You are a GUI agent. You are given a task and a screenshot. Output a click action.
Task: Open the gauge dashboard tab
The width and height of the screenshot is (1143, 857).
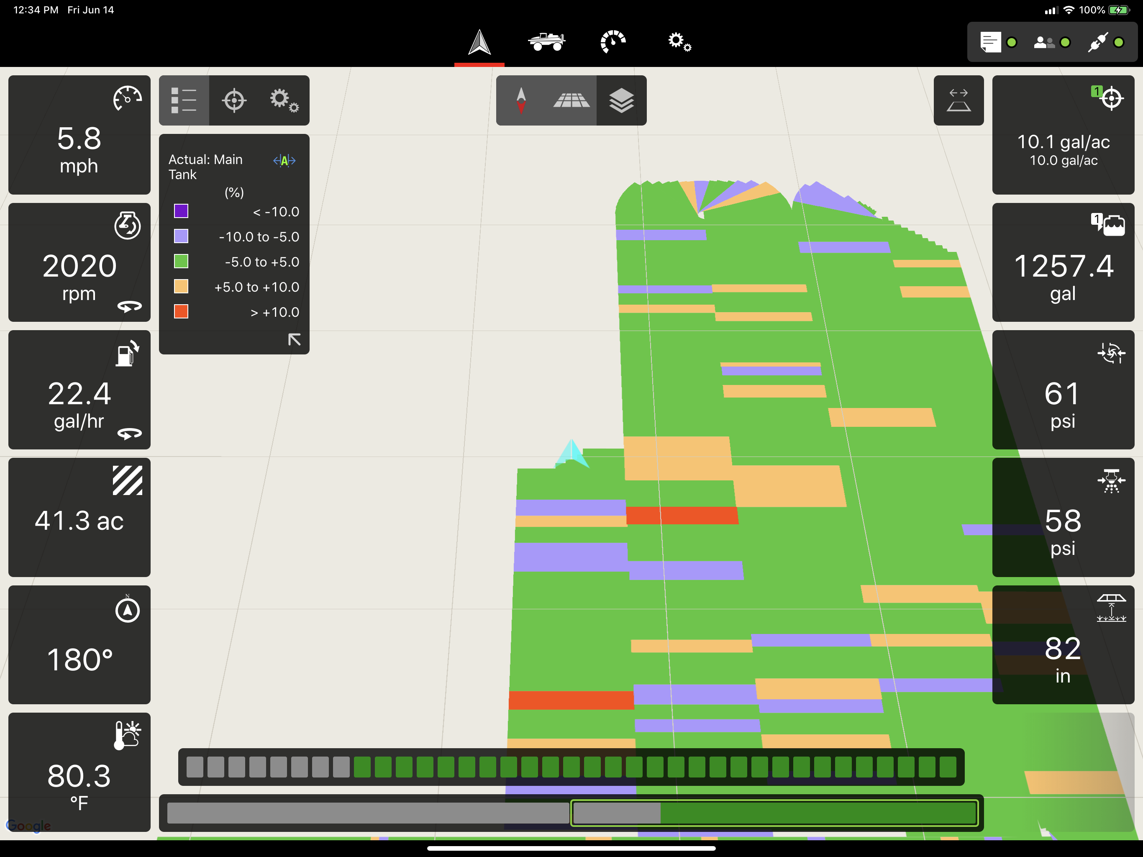(613, 41)
